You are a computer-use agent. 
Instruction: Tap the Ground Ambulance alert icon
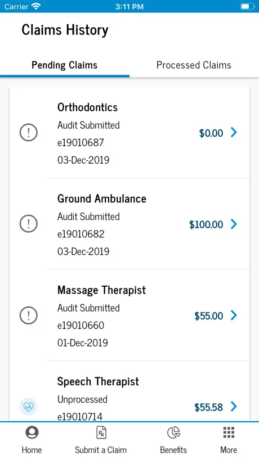tap(29, 224)
